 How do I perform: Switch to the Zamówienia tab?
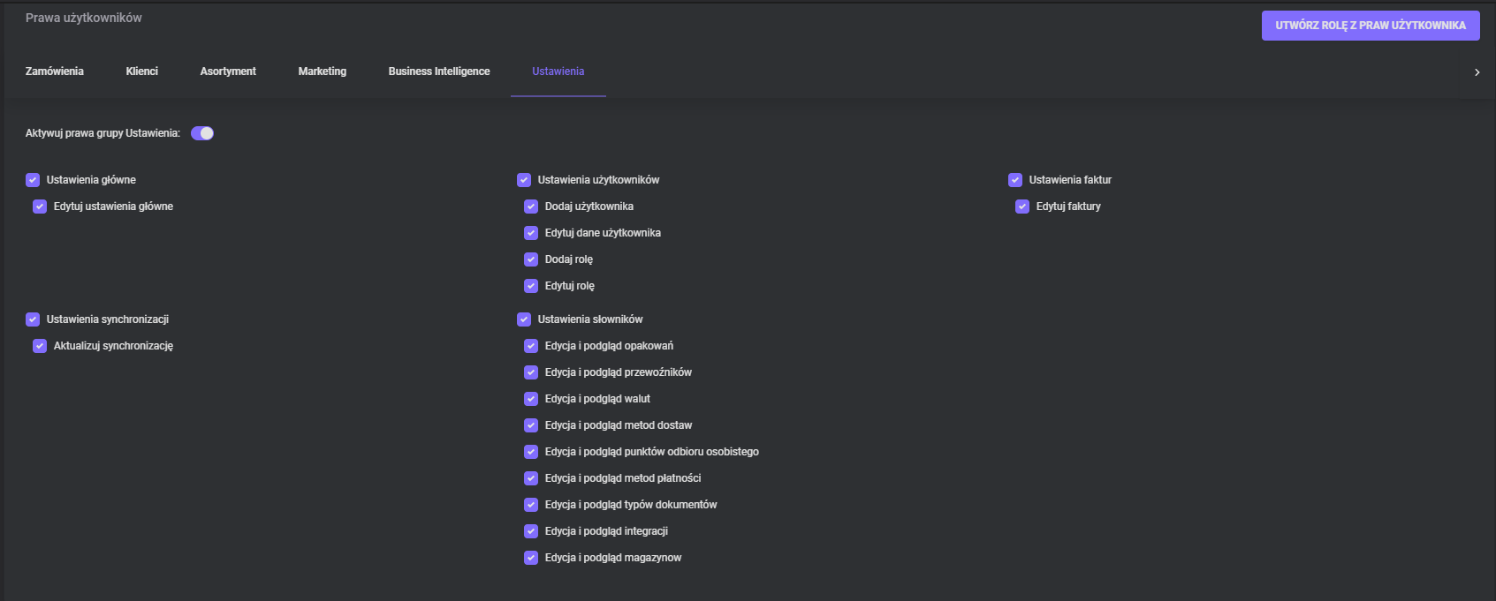[x=55, y=71]
